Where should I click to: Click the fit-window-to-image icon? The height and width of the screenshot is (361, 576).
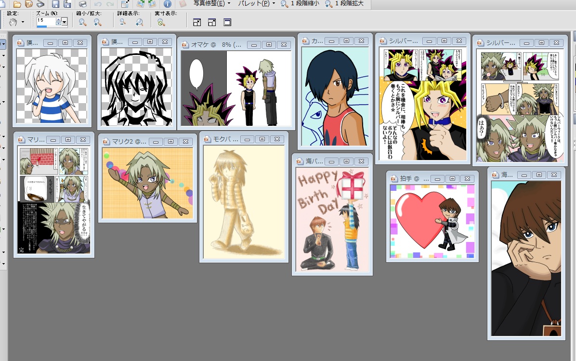pyautogui.click(x=197, y=23)
